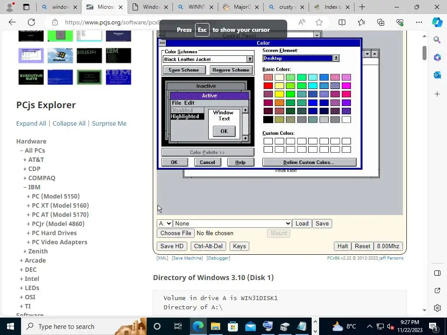Open sidebar search magnifier icon
Screen dimensions: 447x335
(437, 40)
